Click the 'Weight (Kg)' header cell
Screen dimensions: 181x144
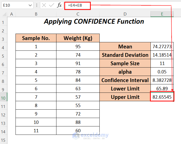pos(78,38)
